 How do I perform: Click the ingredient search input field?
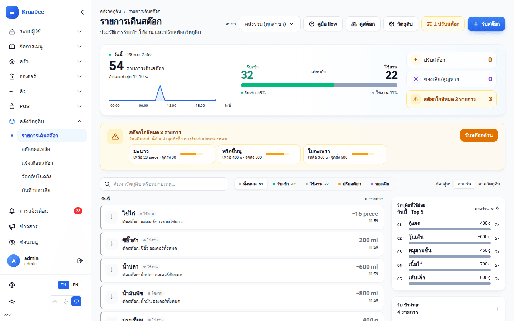(164, 184)
